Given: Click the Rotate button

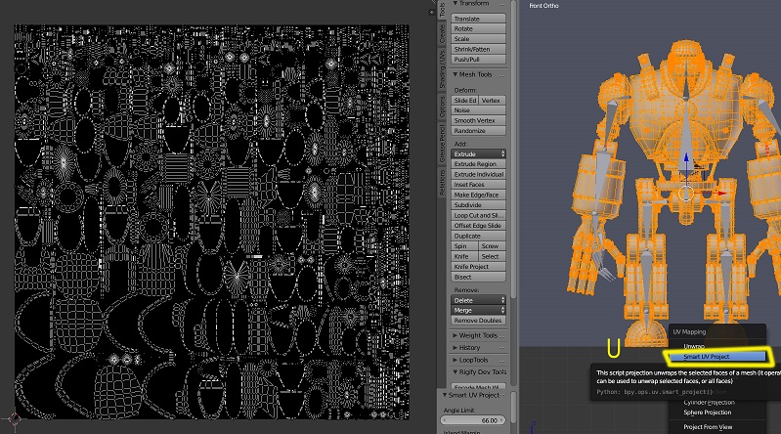Looking at the screenshot, I should [x=478, y=28].
